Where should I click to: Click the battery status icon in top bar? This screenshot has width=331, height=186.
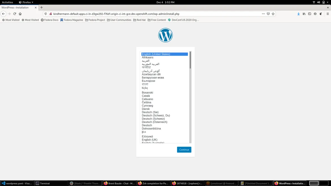pyautogui.click(x=323, y=2)
